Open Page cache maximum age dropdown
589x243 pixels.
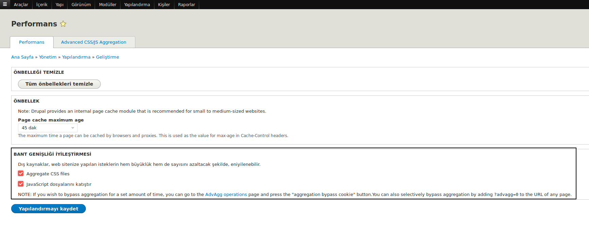[x=48, y=128]
